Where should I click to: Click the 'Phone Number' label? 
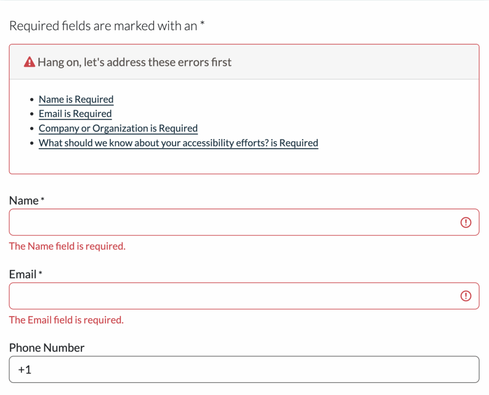47,348
